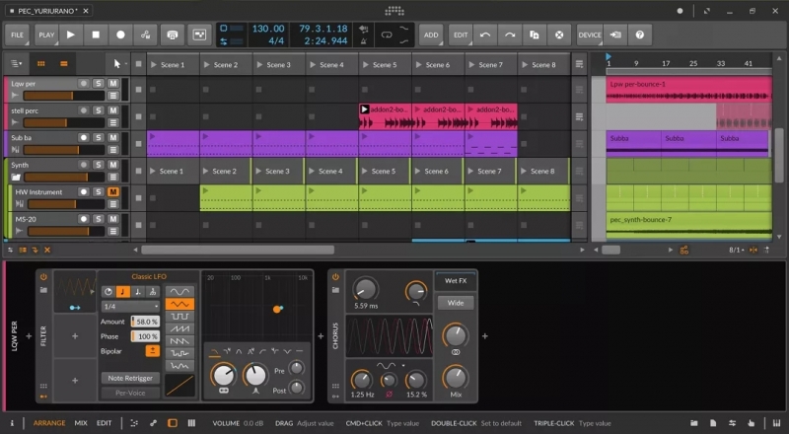Image resolution: width=789 pixels, height=434 pixels.
Task: Arm global record in the transport
Action: point(120,35)
